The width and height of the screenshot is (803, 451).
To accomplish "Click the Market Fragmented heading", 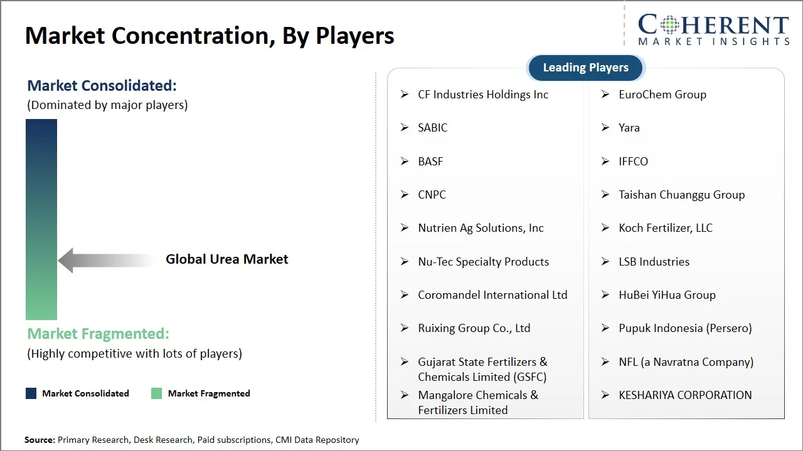I will coord(98,334).
